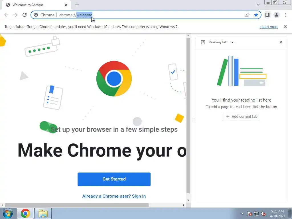Viewport: 292px width, 219px height.
Task: Click the horizontal scrollbar thumb
Action: [x=77, y=205]
